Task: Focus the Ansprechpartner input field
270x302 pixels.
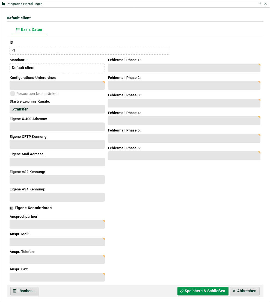Action: (x=57, y=224)
